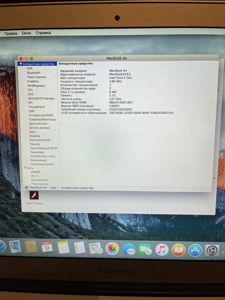Open Maps icon in the Dock
The height and width of the screenshot is (300, 225).
click(x=96, y=248)
